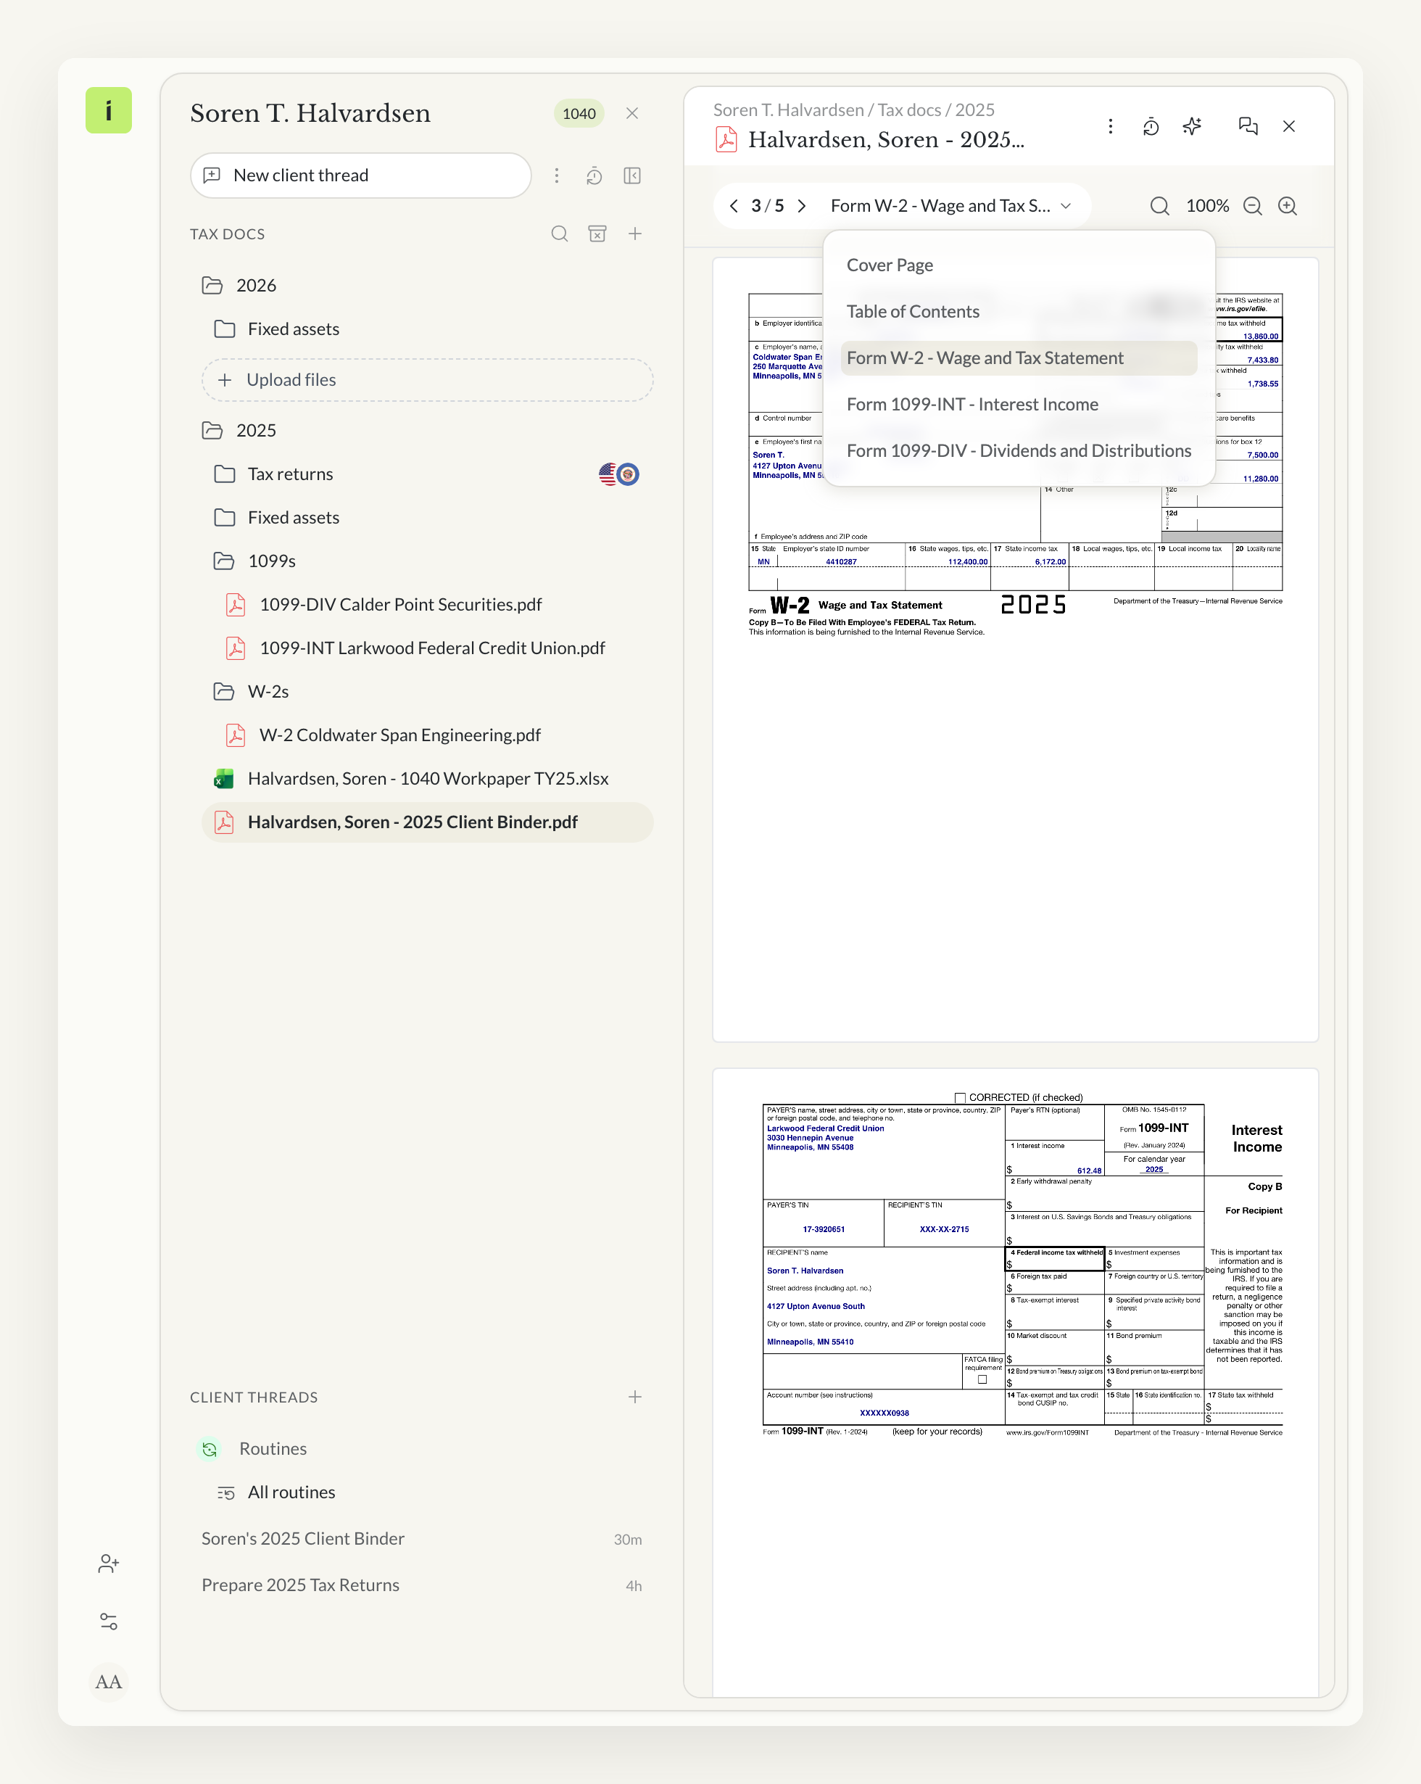The width and height of the screenshot is (1421, 1784).
Task: Add a new client thread with plus icon
Action: point(635,1397)
